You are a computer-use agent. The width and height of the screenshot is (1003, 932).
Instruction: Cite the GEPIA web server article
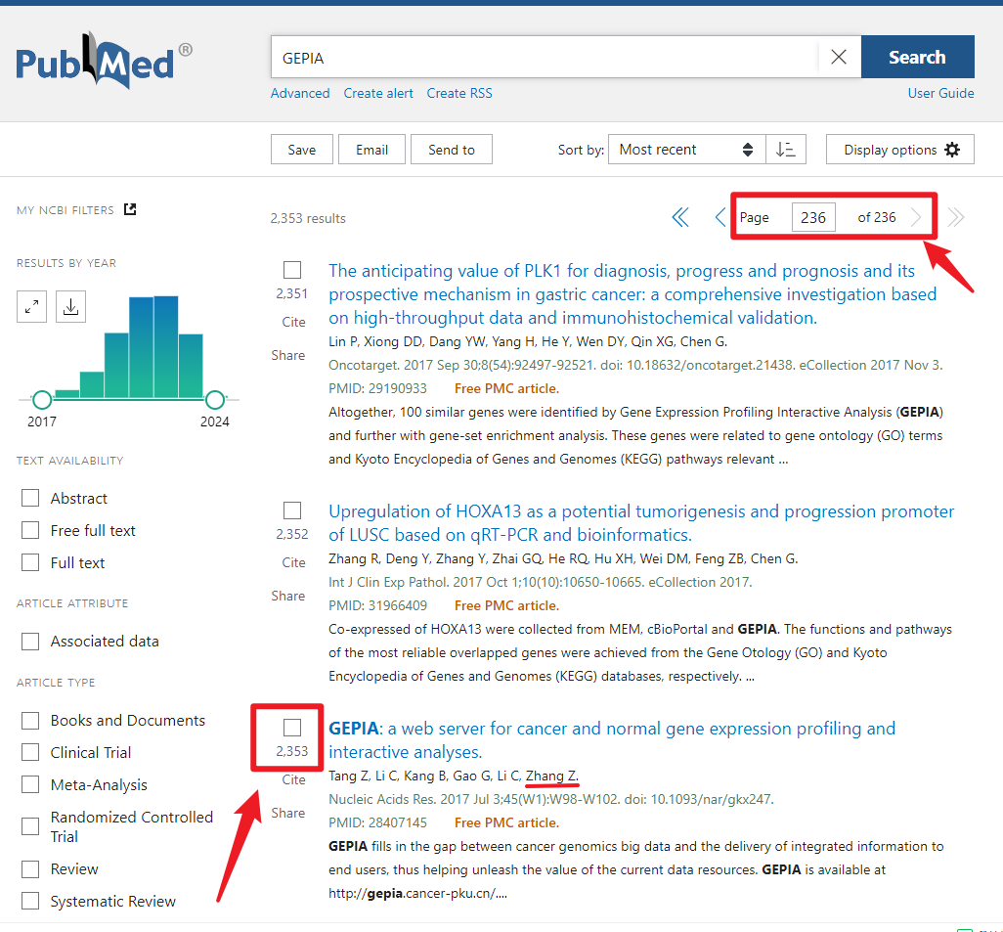[293, 779]
